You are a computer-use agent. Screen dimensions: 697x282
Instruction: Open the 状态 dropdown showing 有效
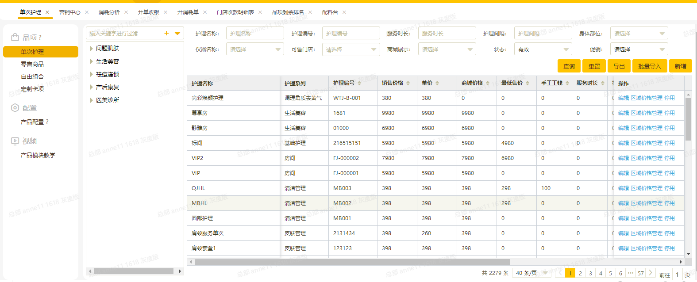click(x=543, y=50)
